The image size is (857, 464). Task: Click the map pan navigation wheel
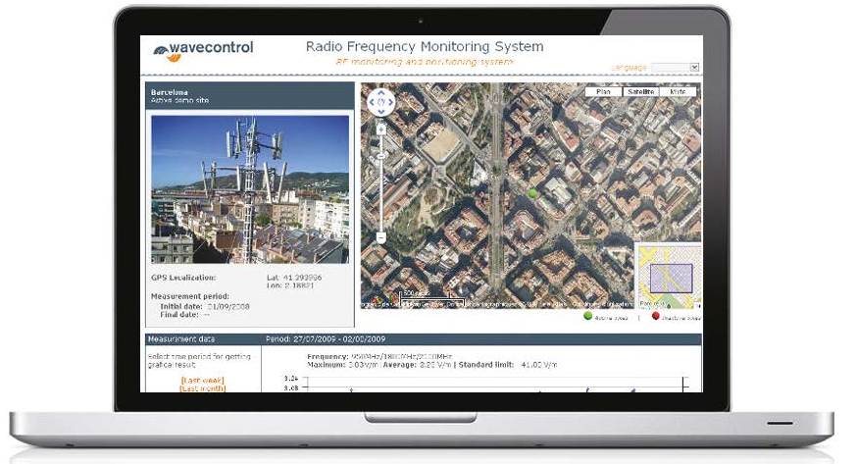381,102
